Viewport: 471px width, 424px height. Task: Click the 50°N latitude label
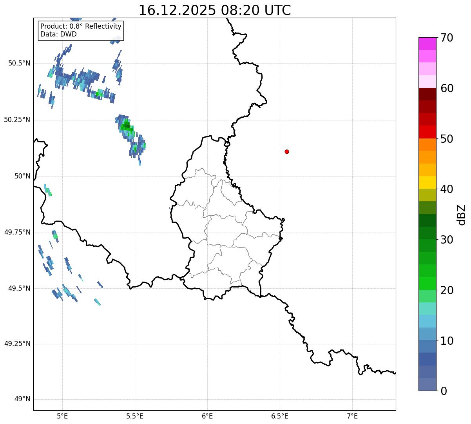[x=22, y=176]
